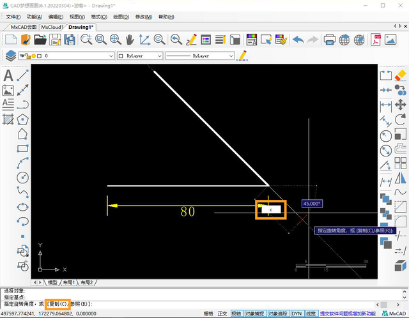
Task: Select the Line drawing tool
Action: [23, 75]
